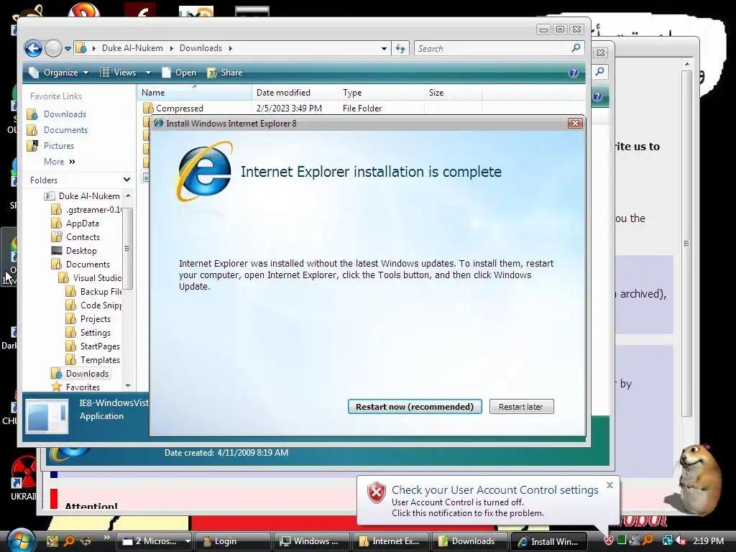This screenshot has height=552, width=736.
Task: Click the Explorer forward arrow button
Action: point(53,48)
